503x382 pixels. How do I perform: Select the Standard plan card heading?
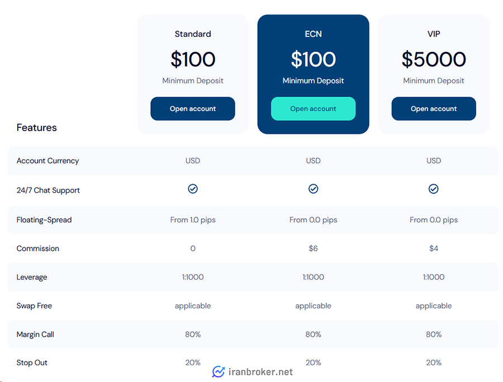[x=193, y=34]
